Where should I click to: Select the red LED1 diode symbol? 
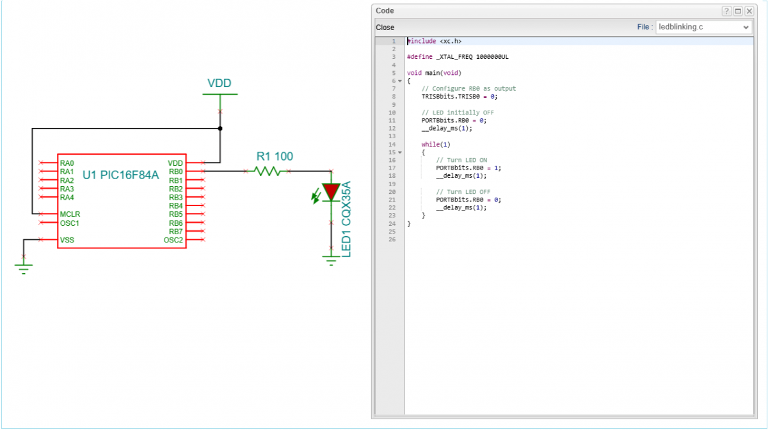330,192
